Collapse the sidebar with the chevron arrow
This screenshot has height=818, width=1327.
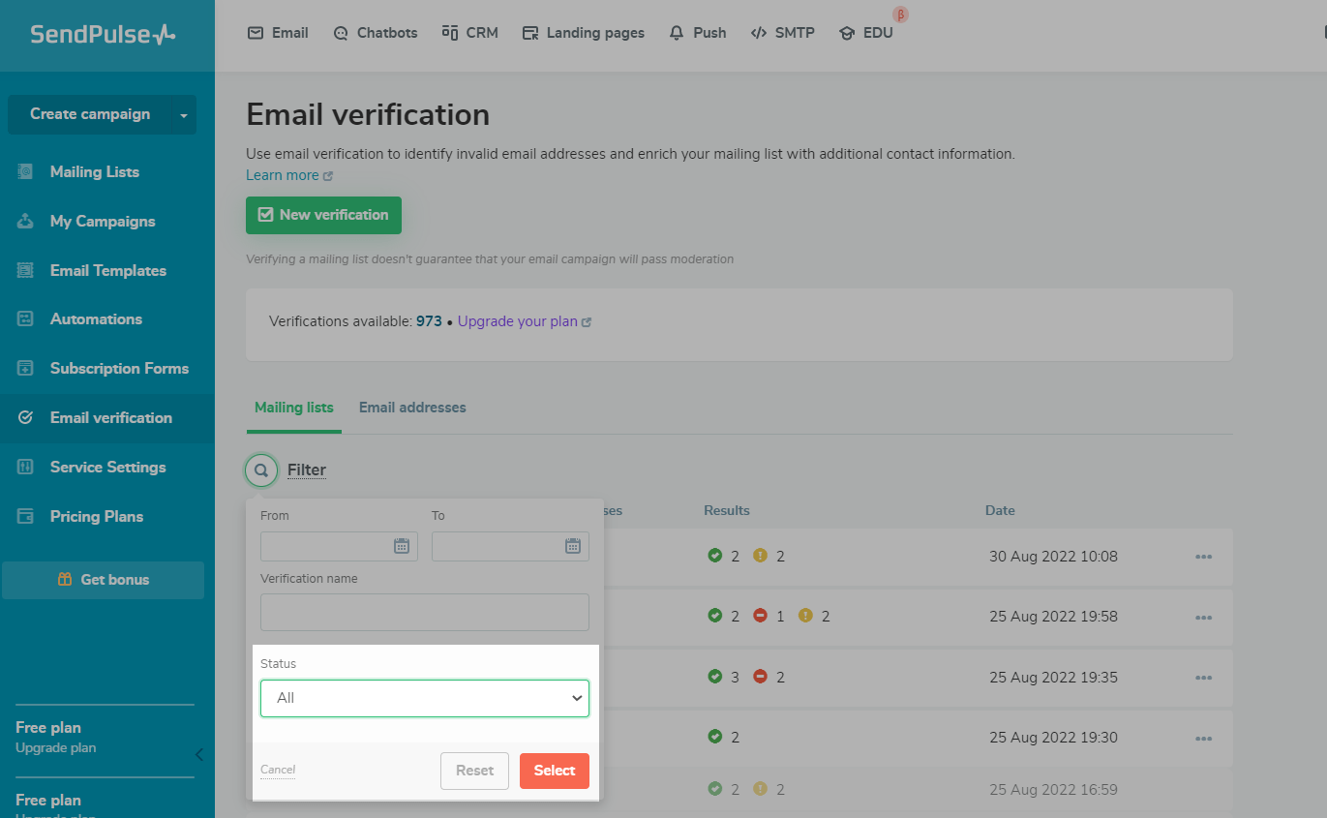(199, 755)
